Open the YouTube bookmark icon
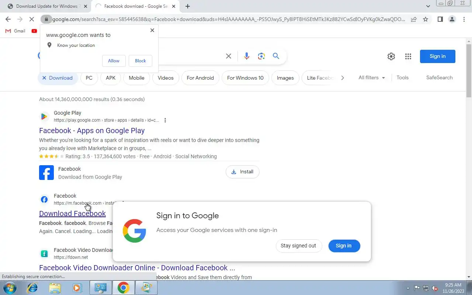472x295 pixels. coord(34,31)
